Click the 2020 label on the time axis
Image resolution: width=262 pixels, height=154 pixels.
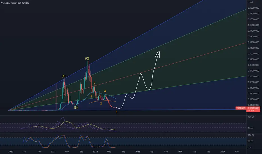pyautogui.click(x=10, y=151)
